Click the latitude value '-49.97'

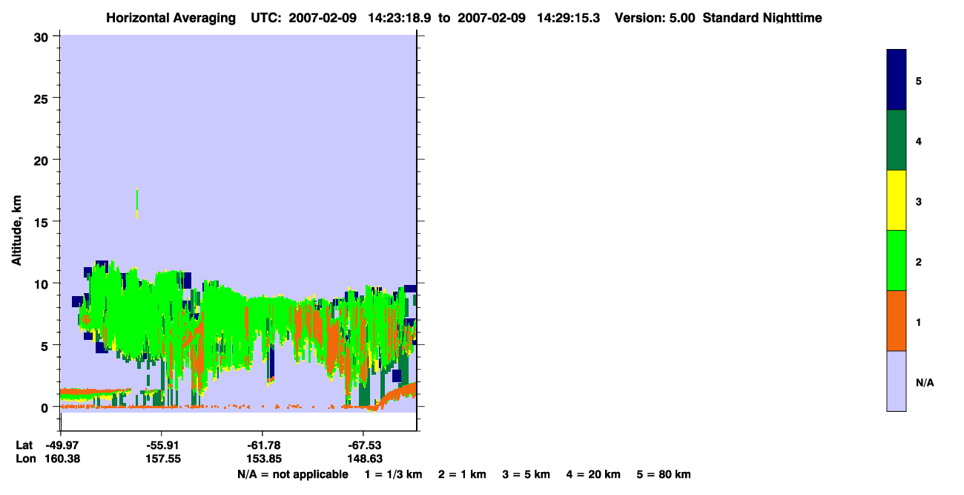[62, 445]
